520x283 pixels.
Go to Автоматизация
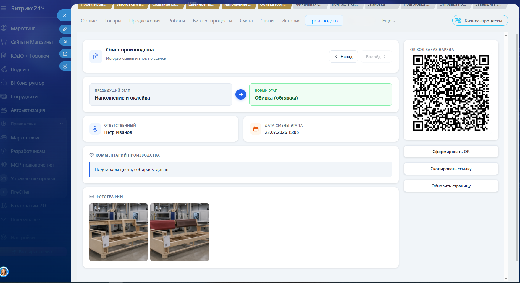tap(28, 110)
